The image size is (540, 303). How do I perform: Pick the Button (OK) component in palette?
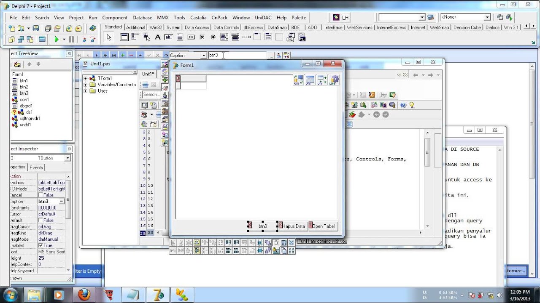(191, 37)
